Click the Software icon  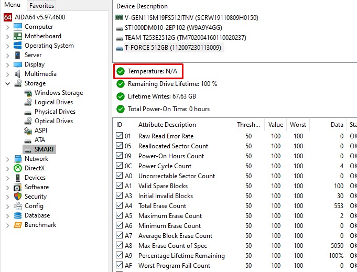(x=18, y=187)
